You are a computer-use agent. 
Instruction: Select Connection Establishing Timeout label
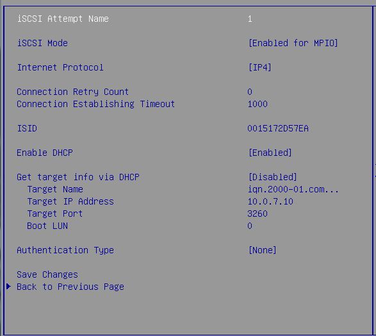point(95,104)
